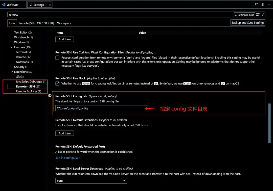Select Notebook (2) under Features
273x191 pixels.
[24, 62]
